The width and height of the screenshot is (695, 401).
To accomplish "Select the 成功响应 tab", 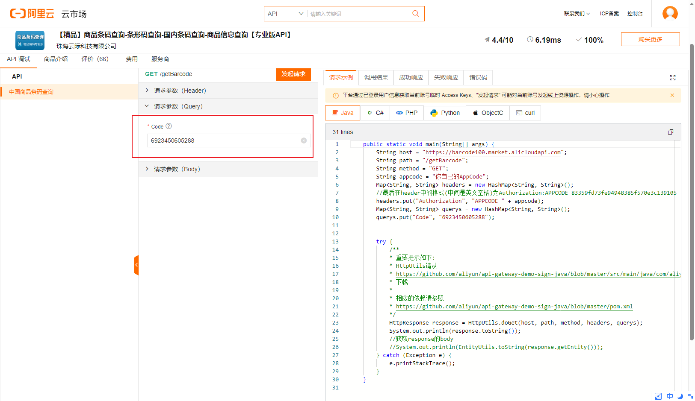I will (x=411, y=77).
